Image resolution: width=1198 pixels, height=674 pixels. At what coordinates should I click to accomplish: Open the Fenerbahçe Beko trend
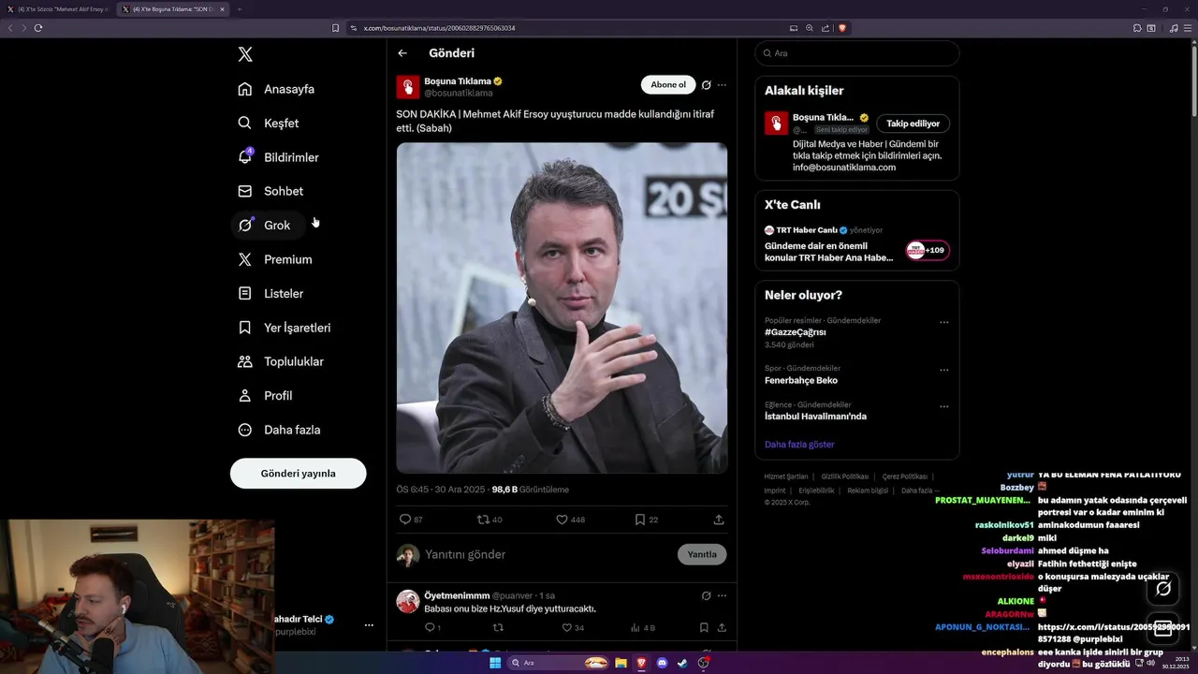[x=801, y=380]
